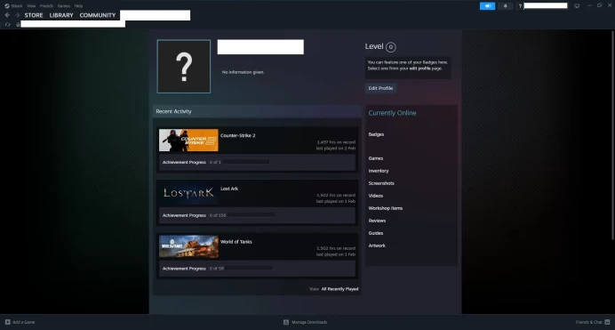This screenshot has height=330, width=615.
Task: Open the View menu
Action: pos(31,6)
